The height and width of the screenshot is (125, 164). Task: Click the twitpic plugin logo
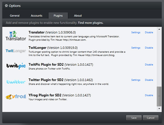point(16,66)
